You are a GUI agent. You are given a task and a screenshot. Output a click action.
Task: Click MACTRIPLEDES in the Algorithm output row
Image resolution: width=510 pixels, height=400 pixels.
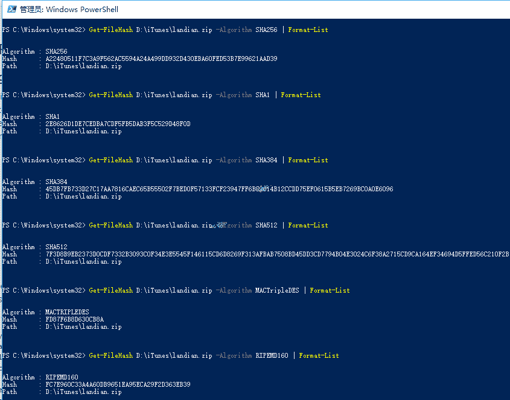[x=67, y=312]
